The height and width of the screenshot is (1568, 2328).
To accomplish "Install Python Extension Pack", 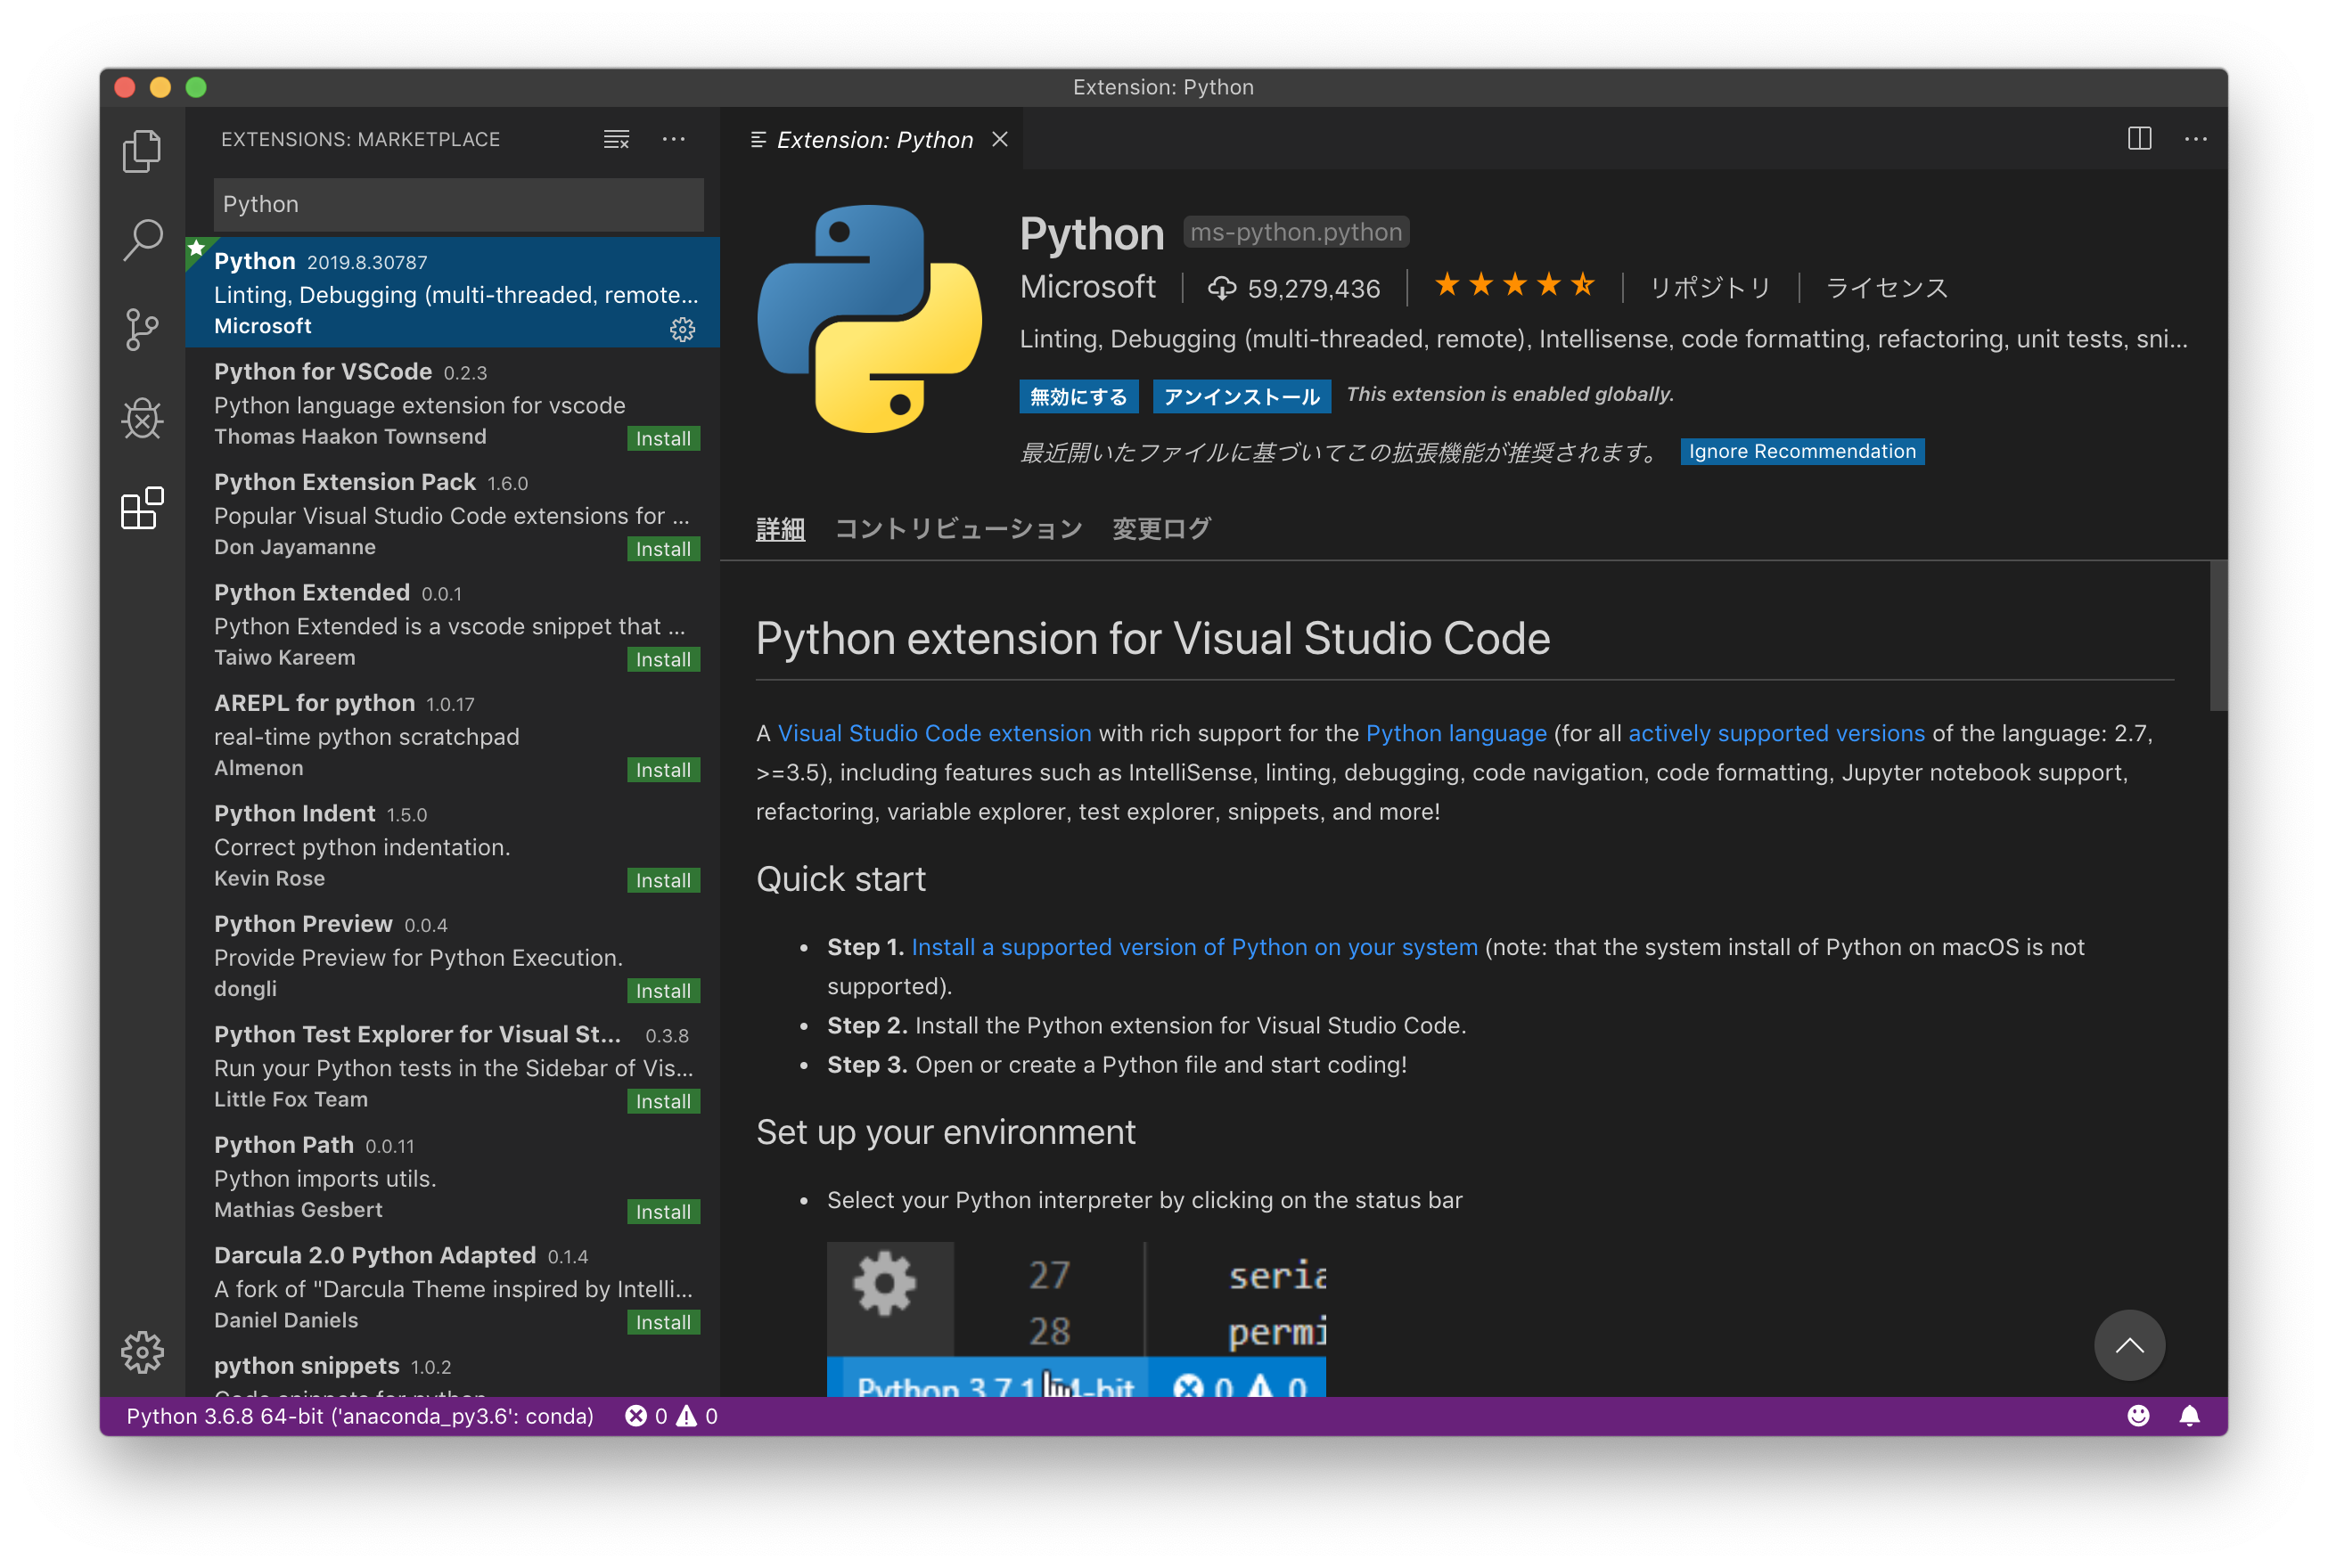I will click(663, 549).
